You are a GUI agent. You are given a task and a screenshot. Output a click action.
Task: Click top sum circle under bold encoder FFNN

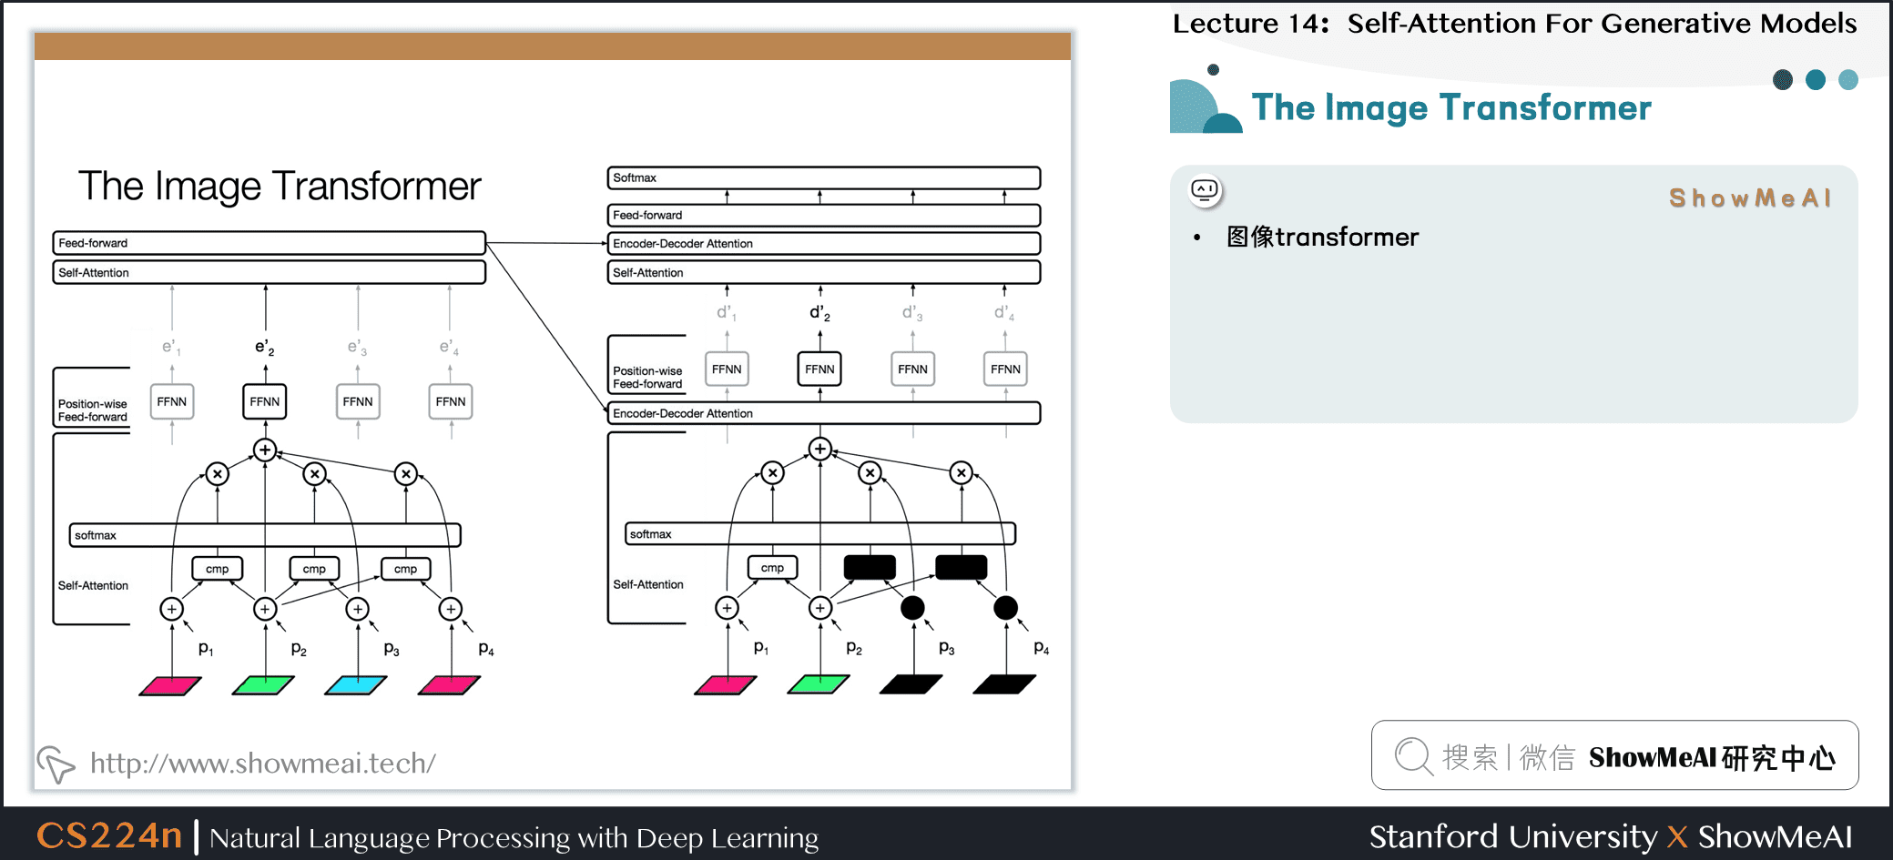pyautogui.click(x=265, y=450)
